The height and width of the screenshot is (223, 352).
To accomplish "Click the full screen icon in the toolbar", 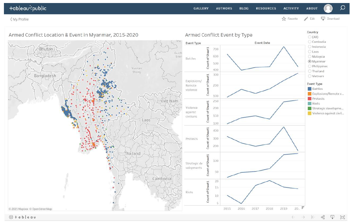I will pos(343,216).
